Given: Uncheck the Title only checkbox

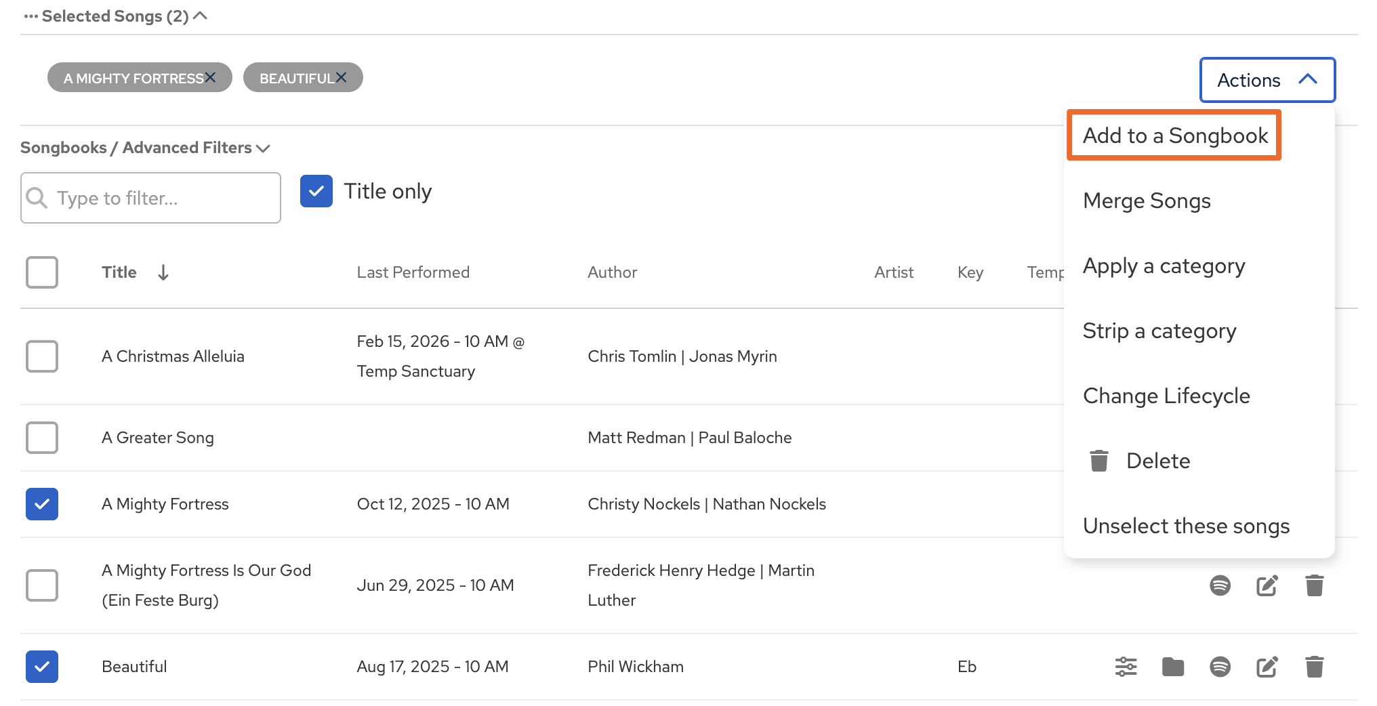Looking at the screenshot, I should (x=316, y=191).
